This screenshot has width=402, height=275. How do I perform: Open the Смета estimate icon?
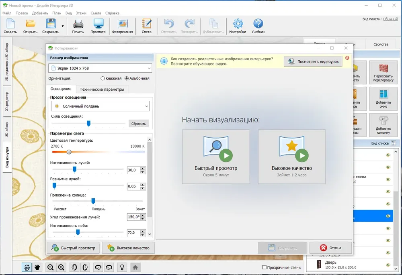coord(146,26)
